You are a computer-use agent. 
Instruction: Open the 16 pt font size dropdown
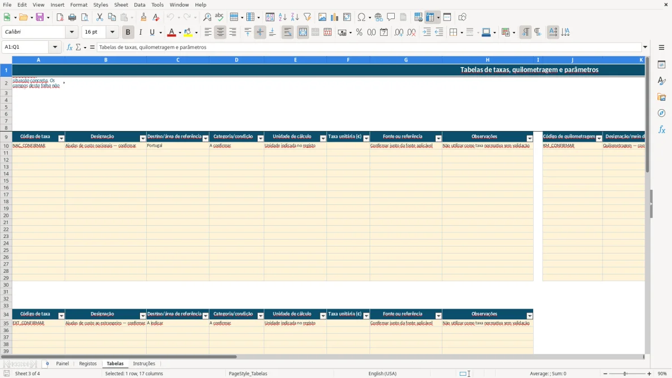[112, 32]
